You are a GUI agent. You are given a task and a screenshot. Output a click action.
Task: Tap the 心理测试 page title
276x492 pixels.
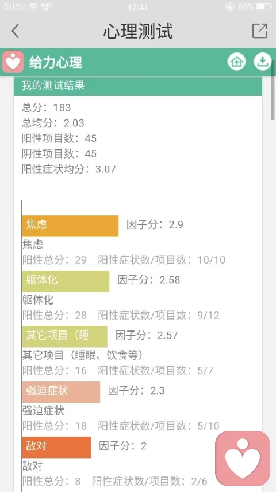pyautogui.click(x=138, y=31)
